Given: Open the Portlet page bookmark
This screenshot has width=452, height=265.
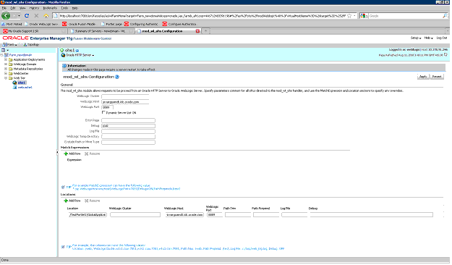Looking at the screenshot, I should coord(111,24).
